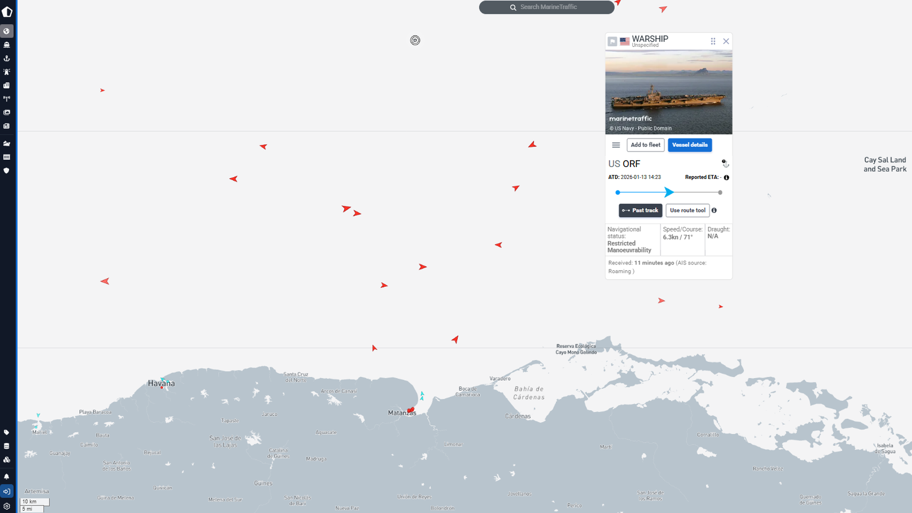This screenshot has width=912, height=513.
Task: Open the hamburger menu in vessel popup
Action: (x=616, y=145)
